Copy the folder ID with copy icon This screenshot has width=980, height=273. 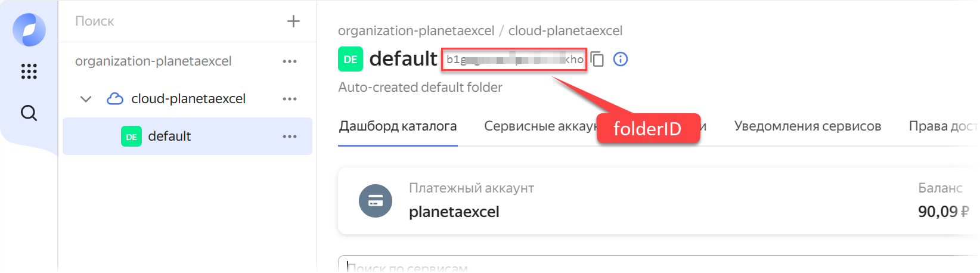[x=597, y=60]
